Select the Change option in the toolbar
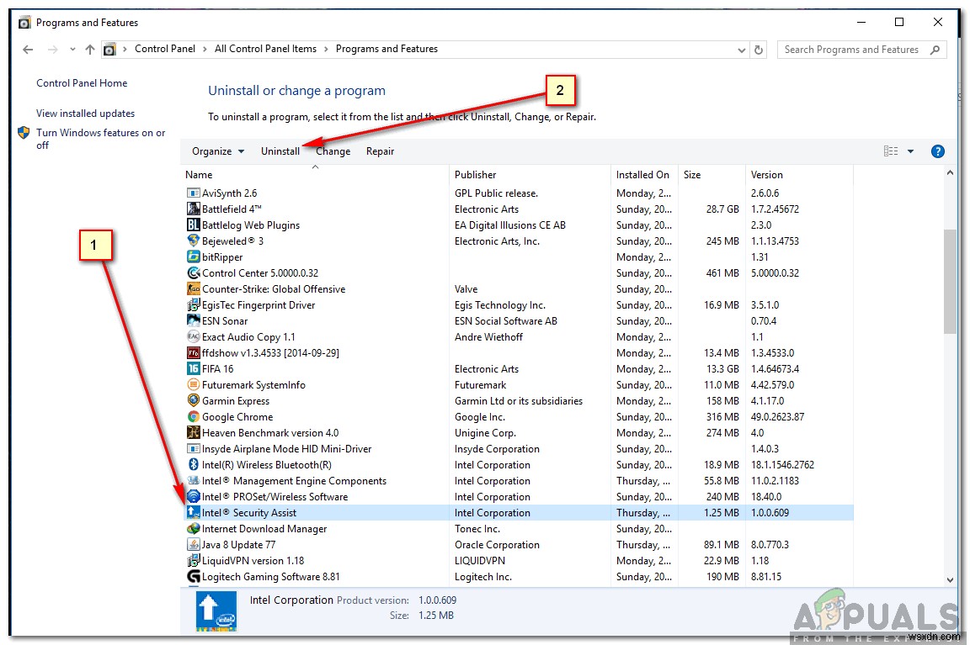This screenshot has width=970, height=645. tap(333, 151)
